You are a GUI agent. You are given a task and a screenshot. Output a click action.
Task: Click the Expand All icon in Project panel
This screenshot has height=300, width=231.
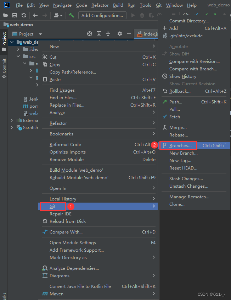pos(99,34)
